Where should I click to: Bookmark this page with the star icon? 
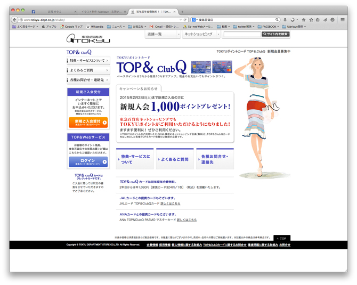click(x=311, y=20)
